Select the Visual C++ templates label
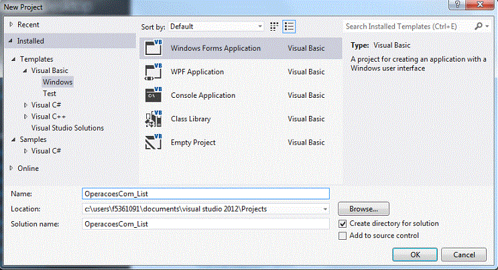The height and width of the screenshot is (270, 498). [x=48, y=117]
